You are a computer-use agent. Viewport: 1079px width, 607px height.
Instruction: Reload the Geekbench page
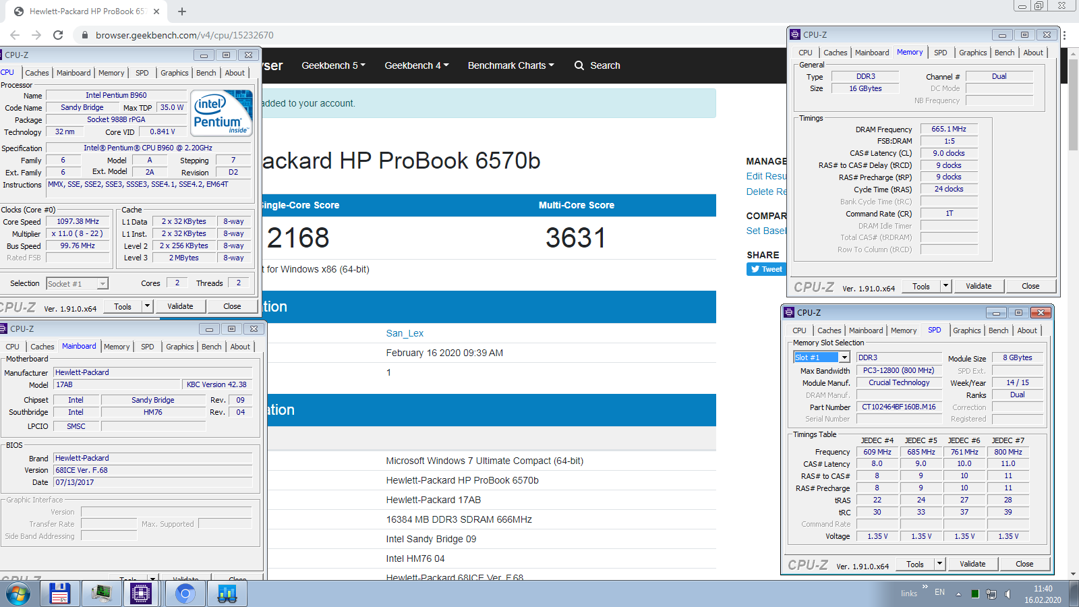coord(58,35)
